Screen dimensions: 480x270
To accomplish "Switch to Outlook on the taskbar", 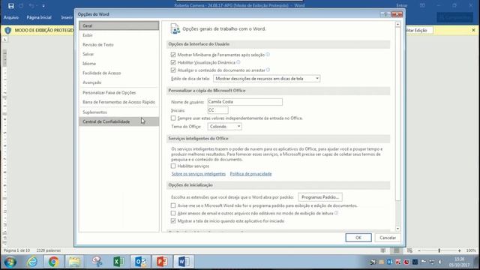I will pyautogui.click(x=140, y=262).
